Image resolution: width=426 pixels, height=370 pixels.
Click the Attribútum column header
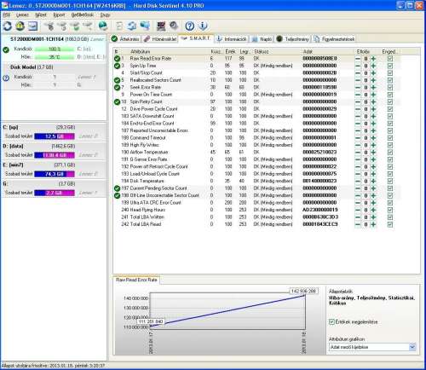pos(141,51)
